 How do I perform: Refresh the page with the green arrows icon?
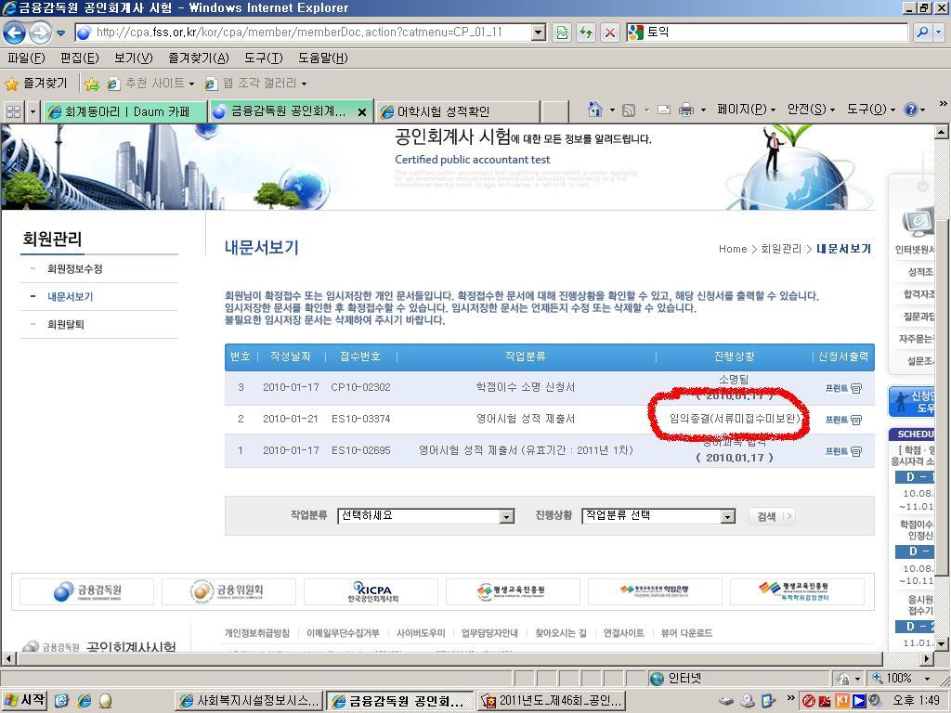586,32
